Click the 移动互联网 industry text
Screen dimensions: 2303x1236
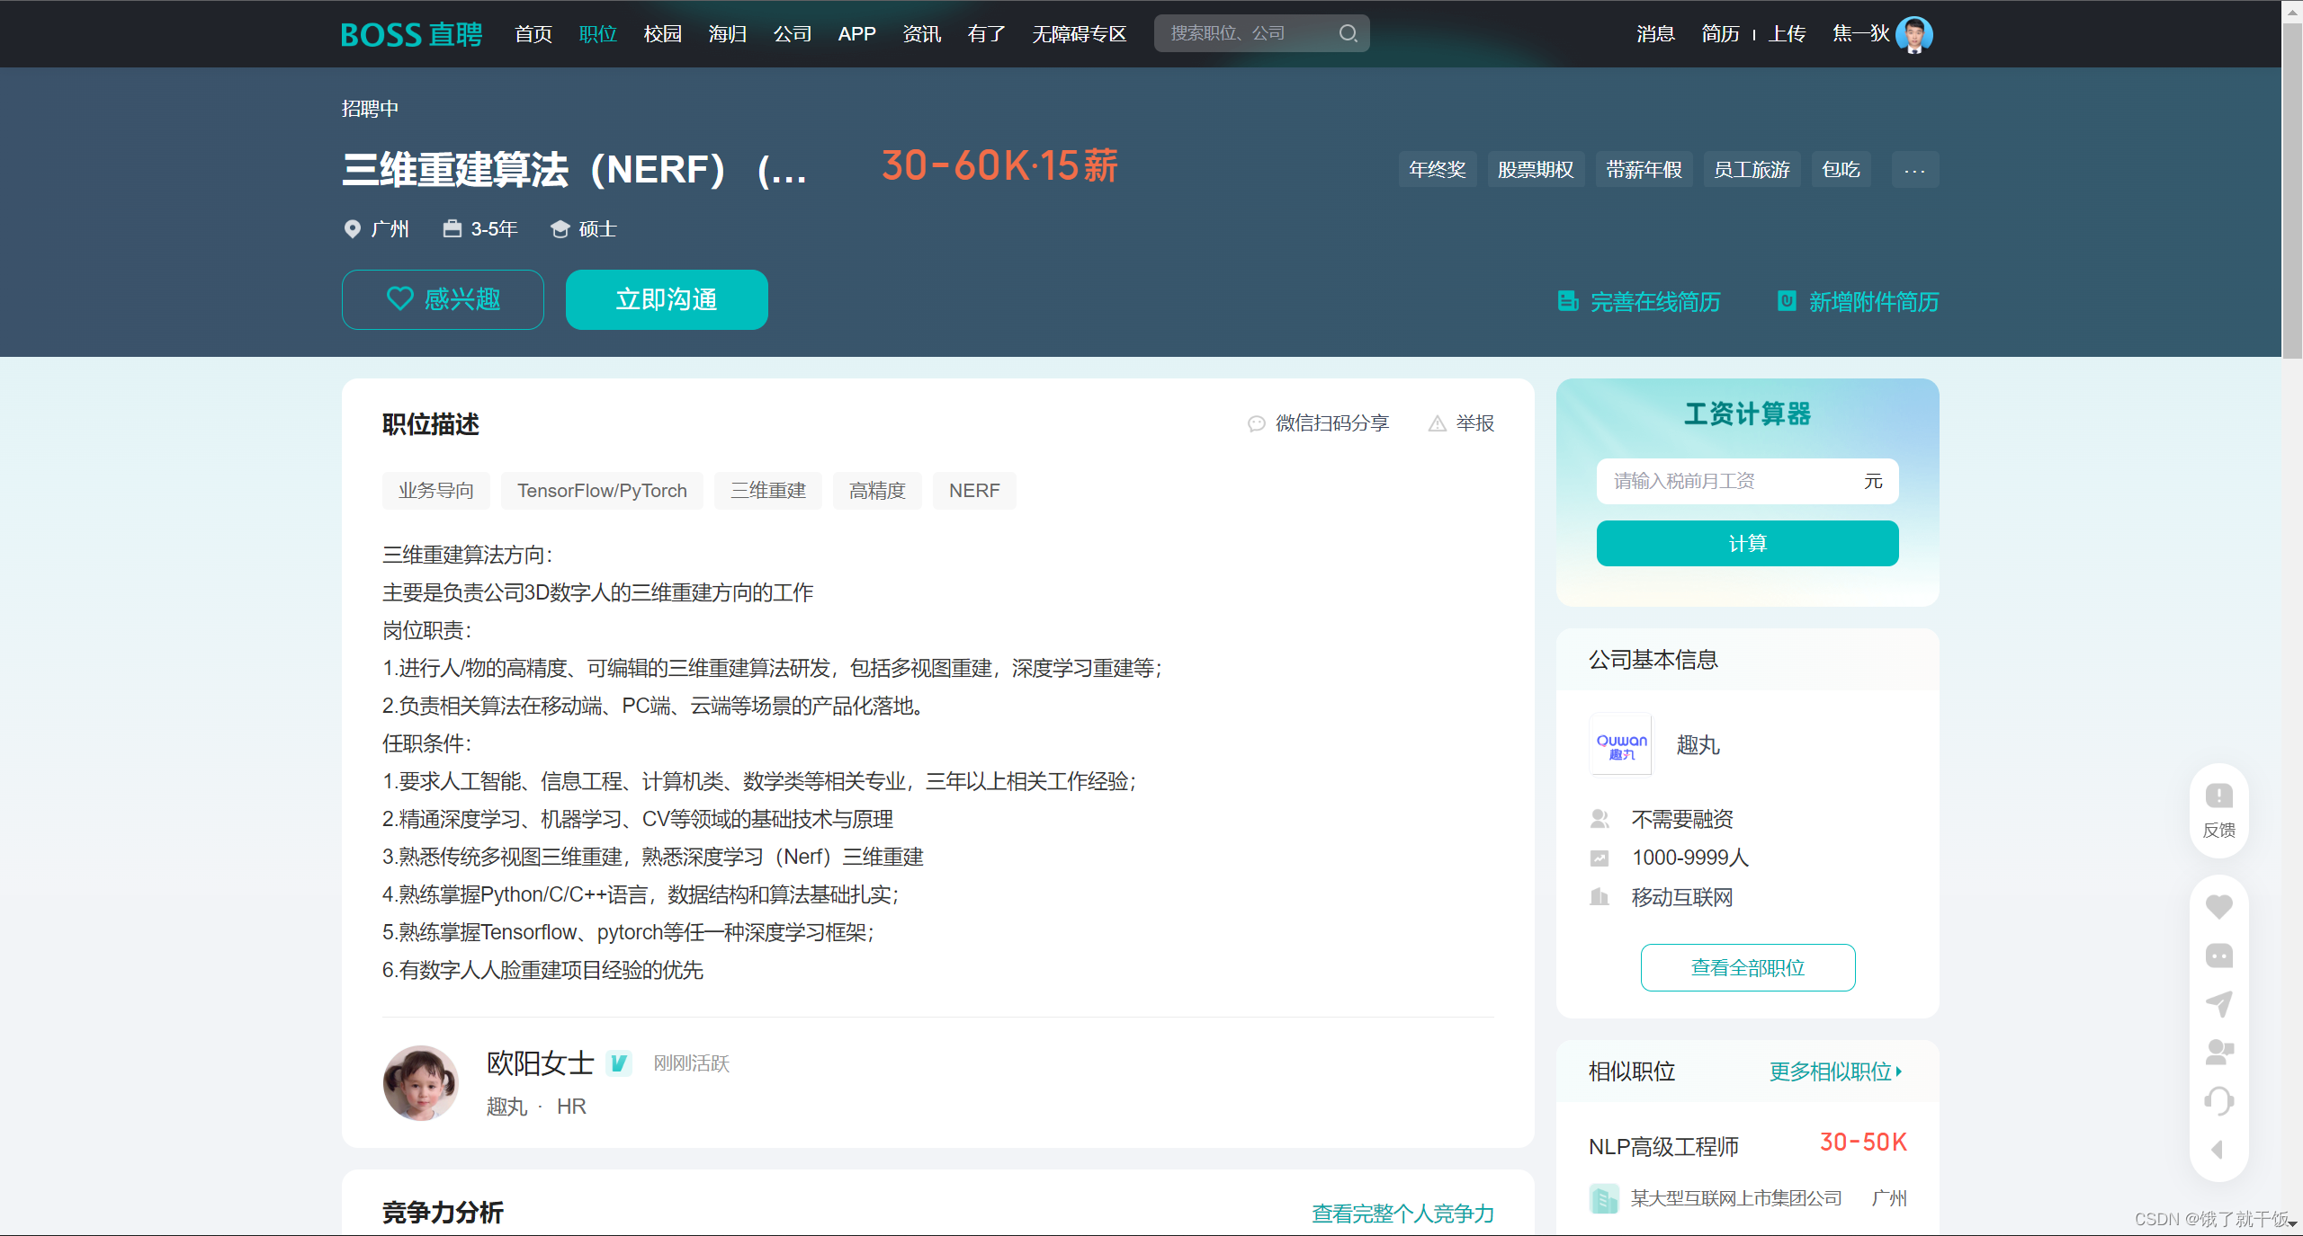1682,897
